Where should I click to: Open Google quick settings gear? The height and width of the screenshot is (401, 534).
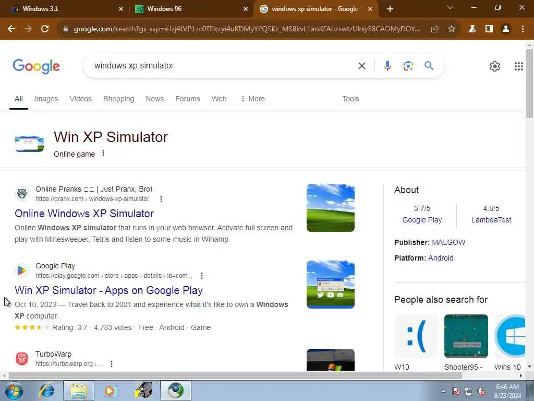pos(494,66)
